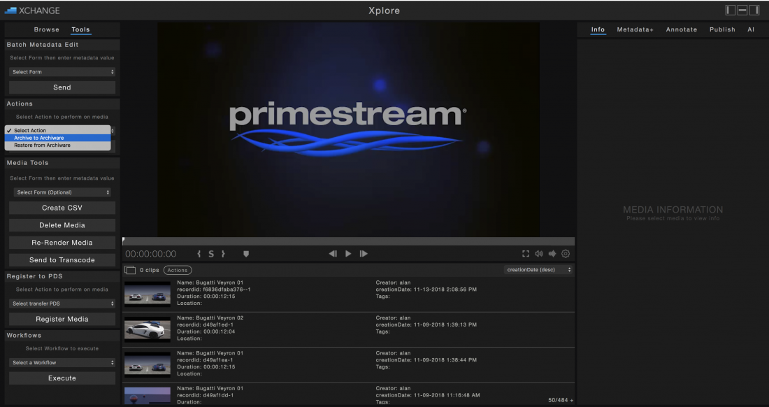This screenshot has height=407, width=769.
Task: Click the Execute workflow button
Action: coord(62,378)
